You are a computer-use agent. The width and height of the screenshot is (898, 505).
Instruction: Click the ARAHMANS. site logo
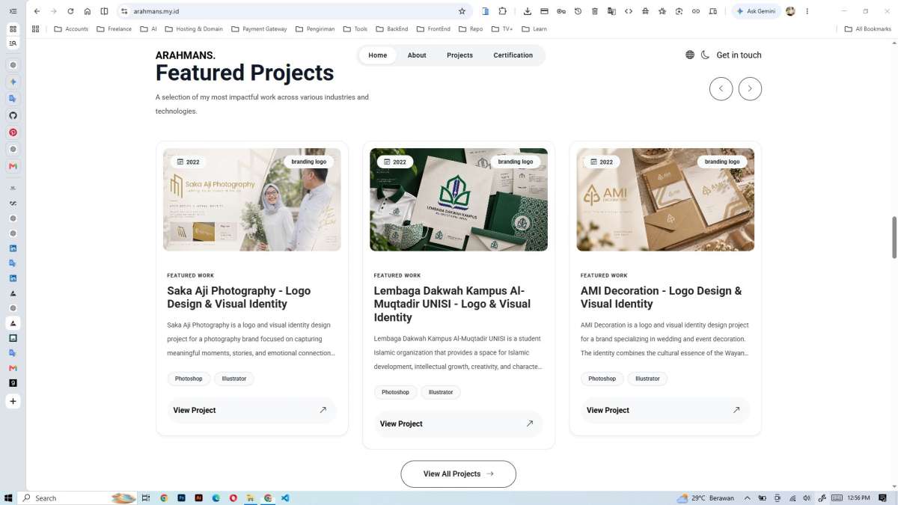(186, 55)
